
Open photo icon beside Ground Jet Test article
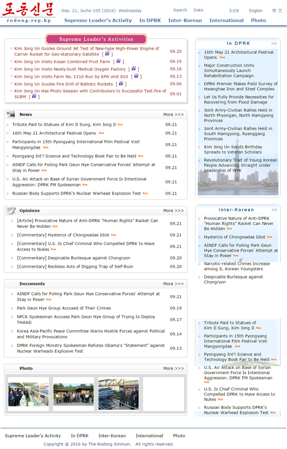click(107, 54)
